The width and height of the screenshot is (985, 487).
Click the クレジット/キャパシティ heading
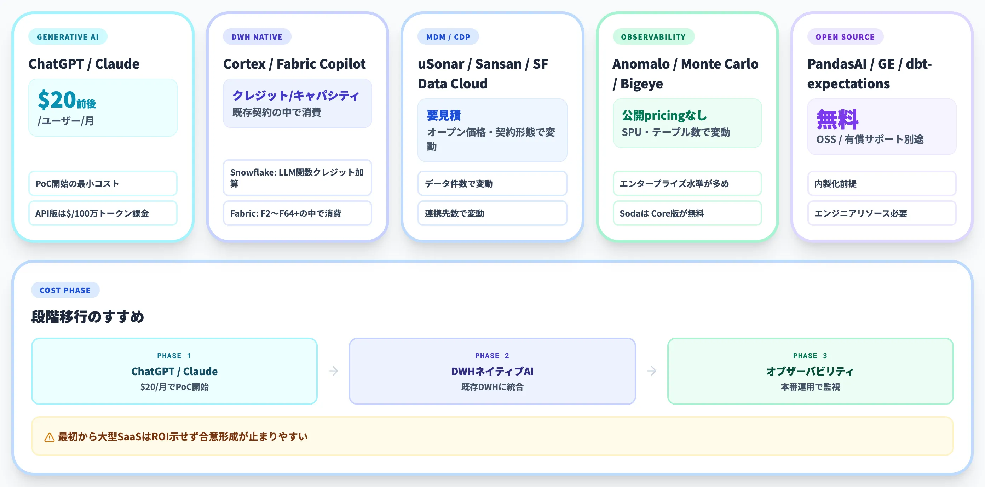click(295, 95)
